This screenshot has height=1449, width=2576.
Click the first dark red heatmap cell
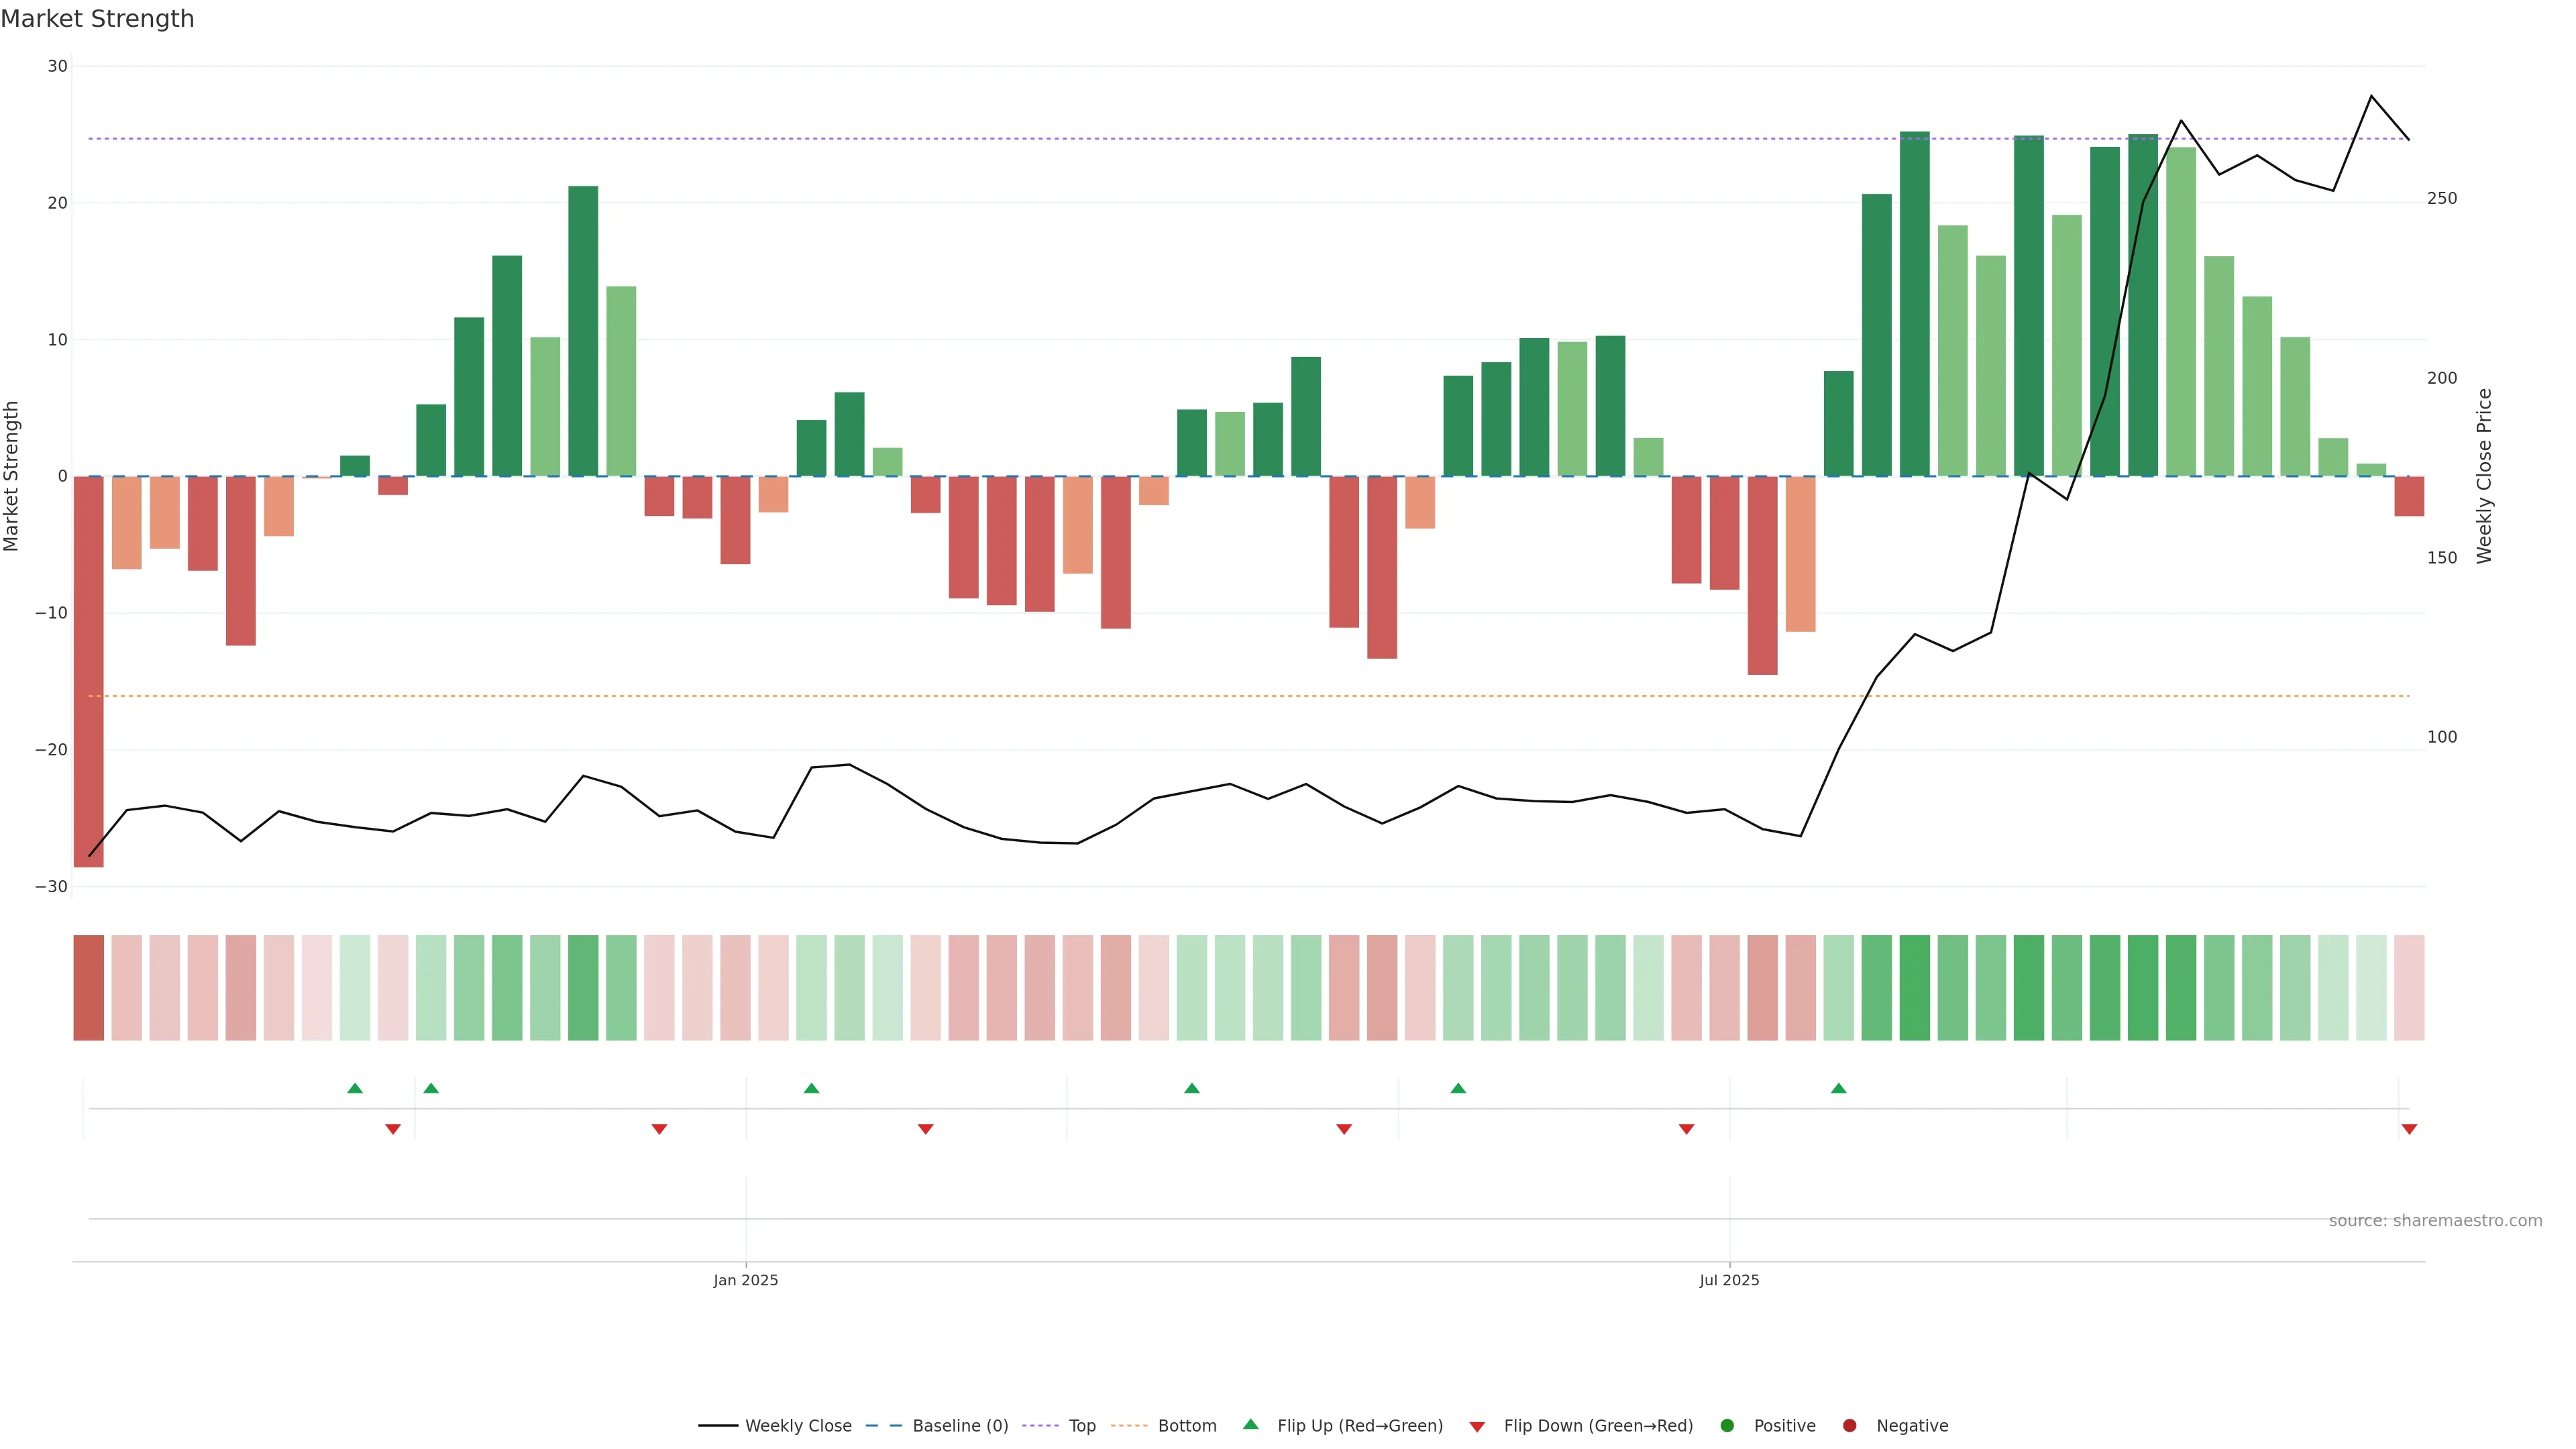(x=88, y=988)
